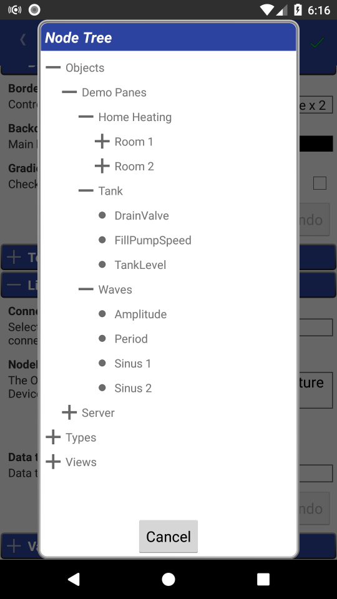Image resolution: width=337 pixels, height=599 pixels.
Task: Select the DrainValve node
Action: pos(142,215)
